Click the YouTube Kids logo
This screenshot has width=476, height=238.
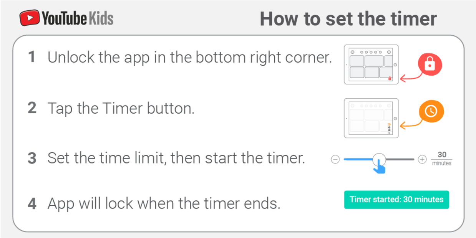(x=66, y=18)
